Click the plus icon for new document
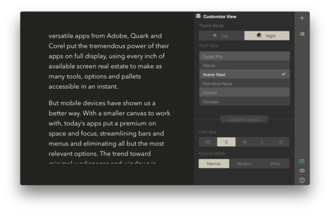The height and width of the screenshot is (214, 330). [x=302, y=18]
